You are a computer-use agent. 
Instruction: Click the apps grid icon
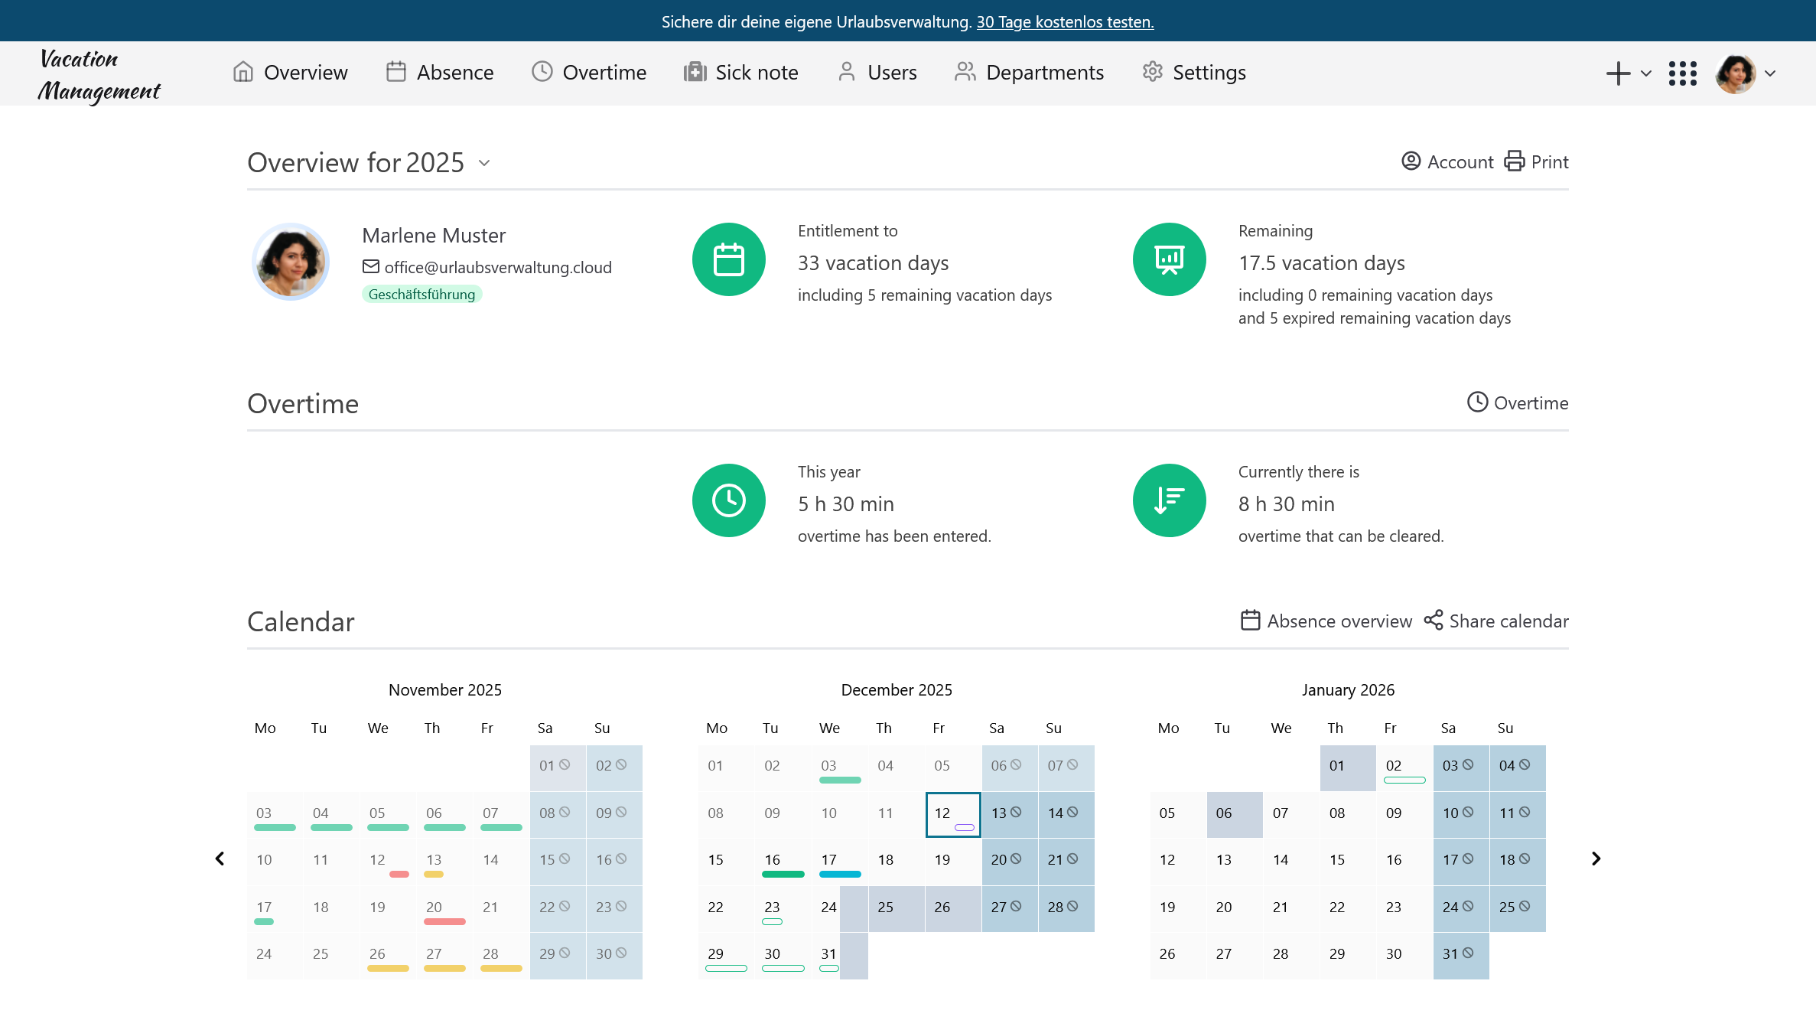(x=1682, y=73)
